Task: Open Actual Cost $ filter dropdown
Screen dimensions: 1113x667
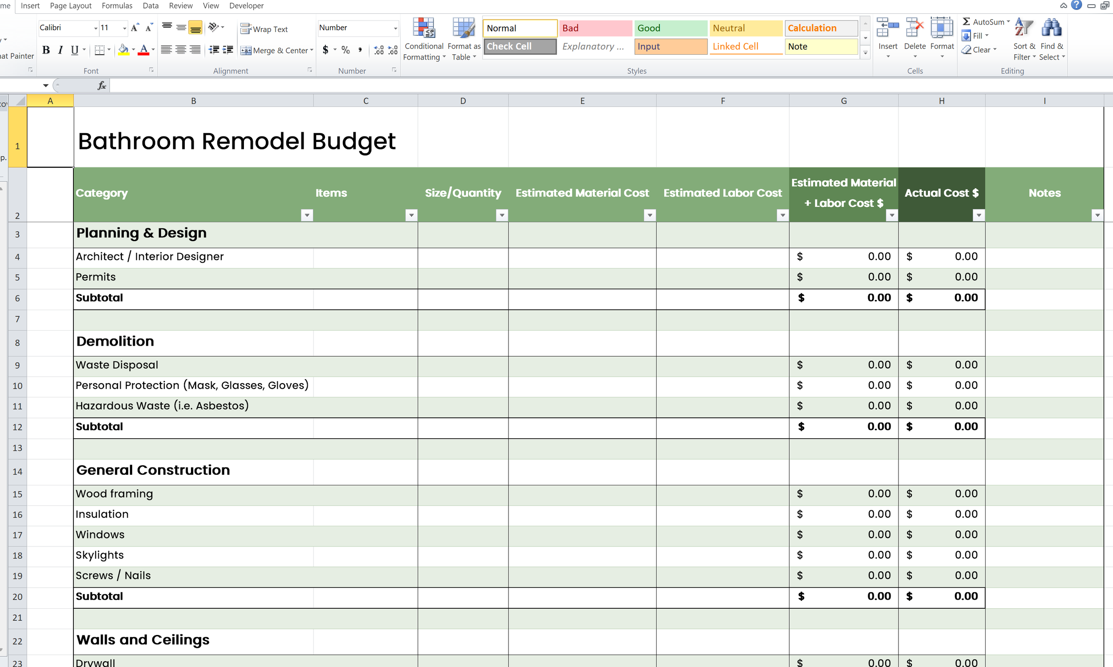Action: (979, 215)
